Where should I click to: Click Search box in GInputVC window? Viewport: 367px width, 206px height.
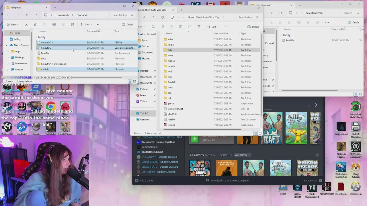point(123,15)
